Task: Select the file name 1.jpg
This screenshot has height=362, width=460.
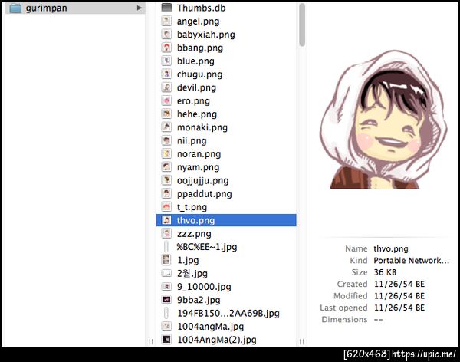Action: 188,261
